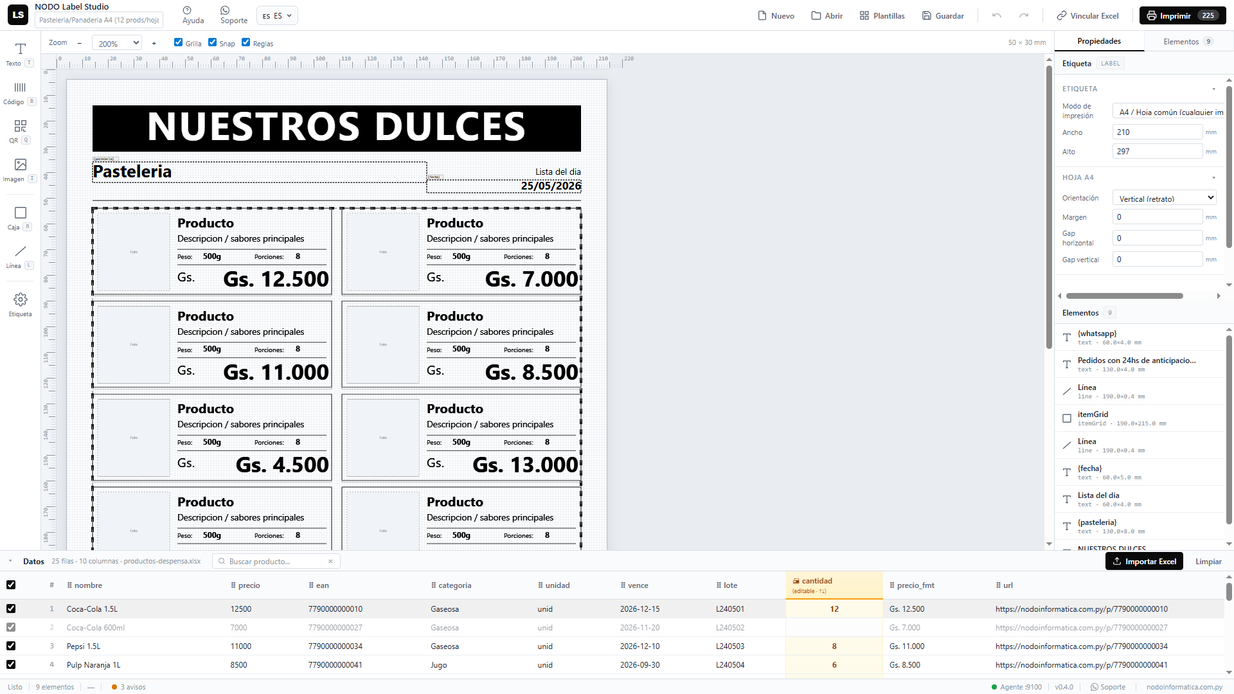Select the {fecha} element icon

pyautogui.click(x=1067, y=472)
